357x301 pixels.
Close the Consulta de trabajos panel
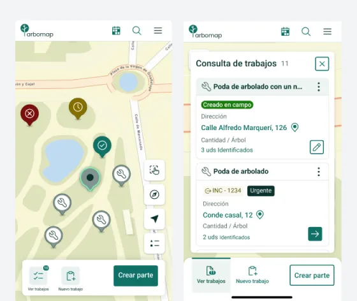pyautogui.click(x=322, y=64)
